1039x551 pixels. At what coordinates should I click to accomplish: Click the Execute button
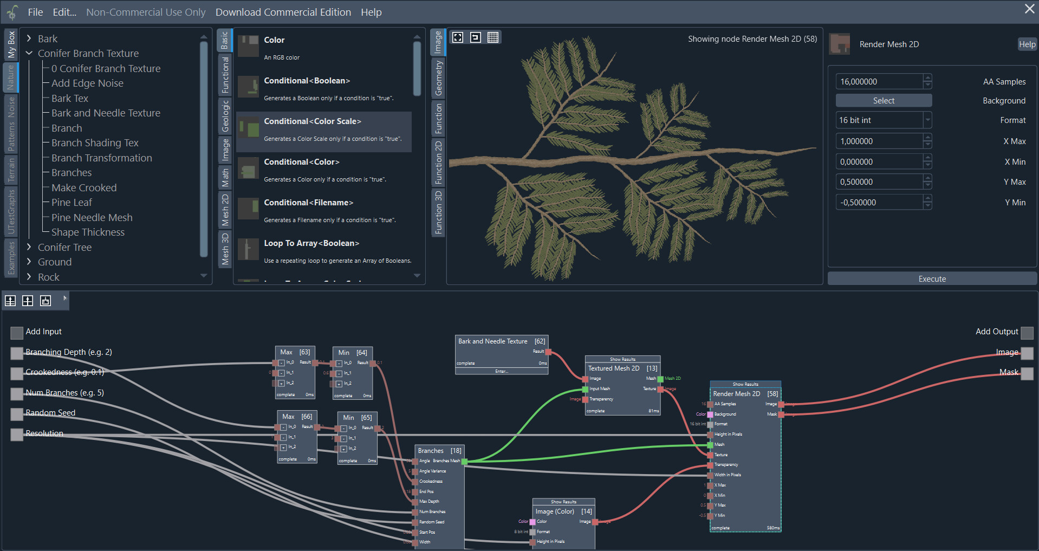(x=932, y=278)
